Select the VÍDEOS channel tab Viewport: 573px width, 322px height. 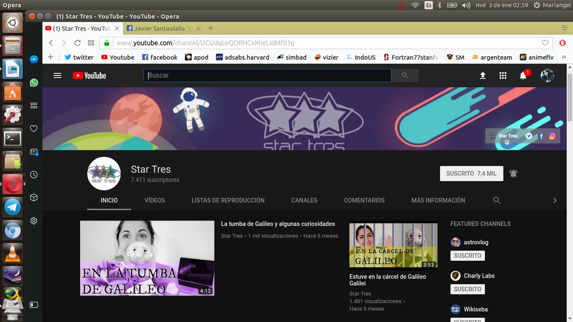155,200
